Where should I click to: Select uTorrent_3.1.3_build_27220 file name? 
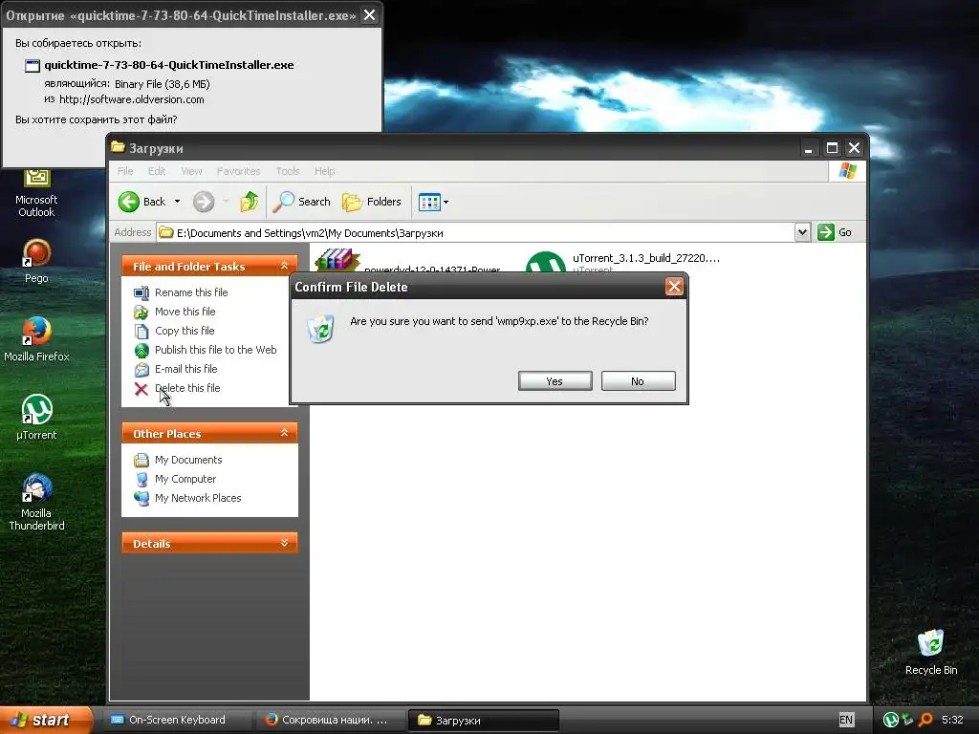click(x=646, y=258)
